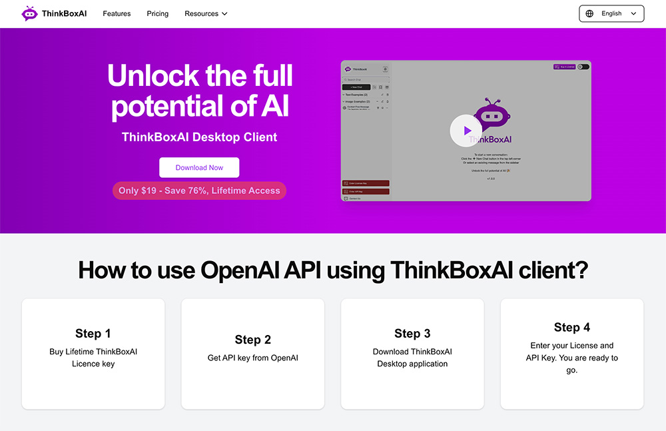The width and height of the screenshot is (666, 431).
Task: Play the ThinkBoxAI demo video
Action: click(466, 131)
